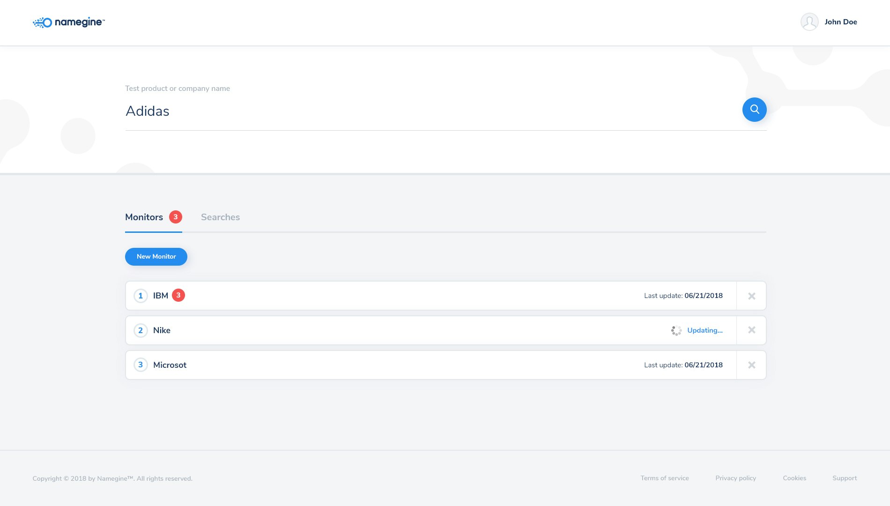
Task: Click the number 3 circle for Microsot
Action: 141,365
